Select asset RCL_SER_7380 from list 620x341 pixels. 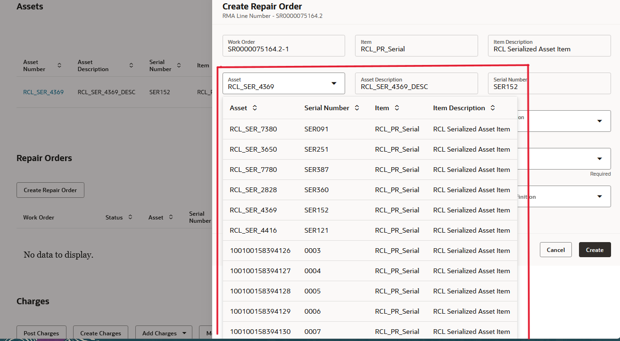253,129
